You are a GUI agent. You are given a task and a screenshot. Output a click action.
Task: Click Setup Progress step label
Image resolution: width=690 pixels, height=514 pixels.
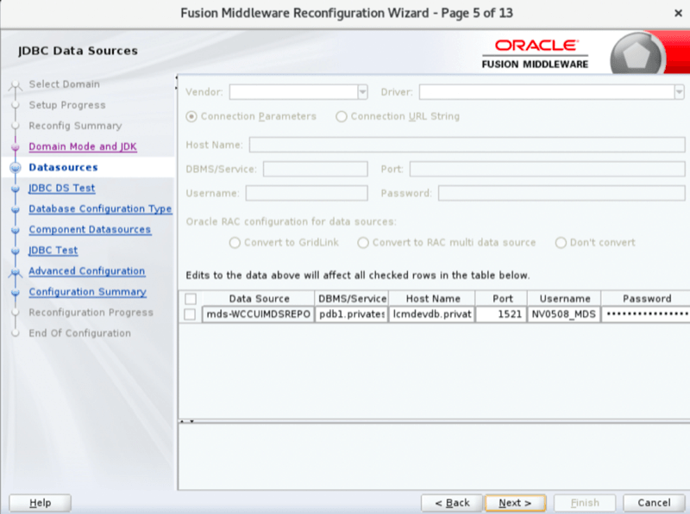click(67, 105)
